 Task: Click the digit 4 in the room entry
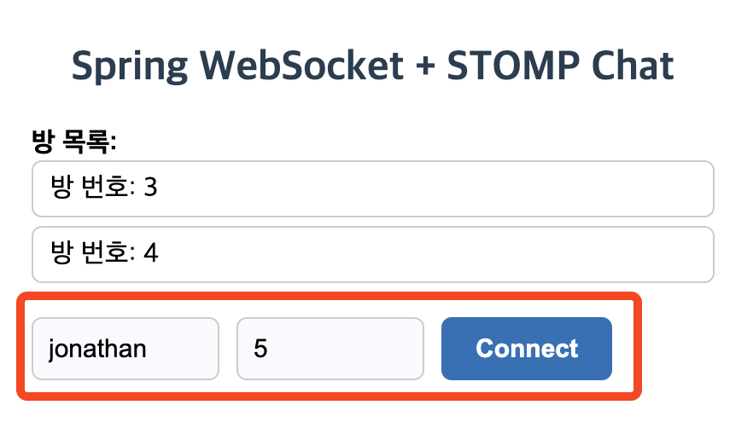coord(151,253)
